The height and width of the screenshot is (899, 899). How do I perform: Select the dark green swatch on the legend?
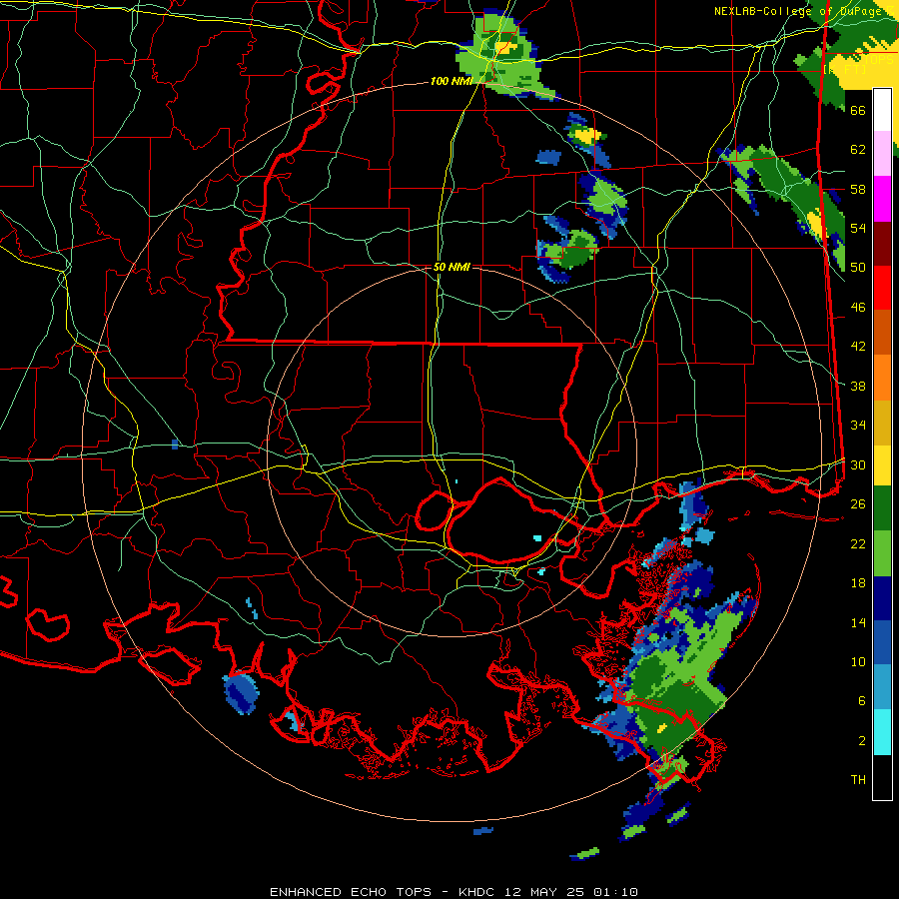(x=882, y=508)
